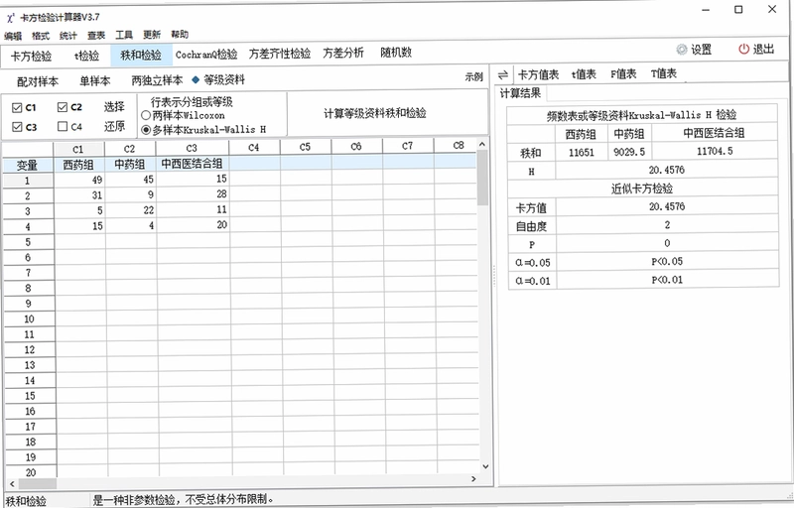Open the 更新 menu
The height and width of the screenshot is (508, 794).
pyautogui.click(x=152, y=35)
